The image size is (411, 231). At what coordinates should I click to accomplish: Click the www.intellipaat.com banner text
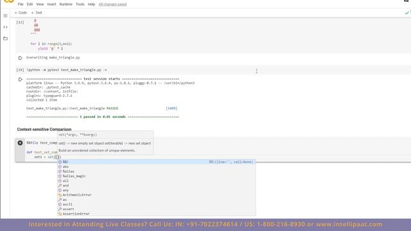[349, 224]
